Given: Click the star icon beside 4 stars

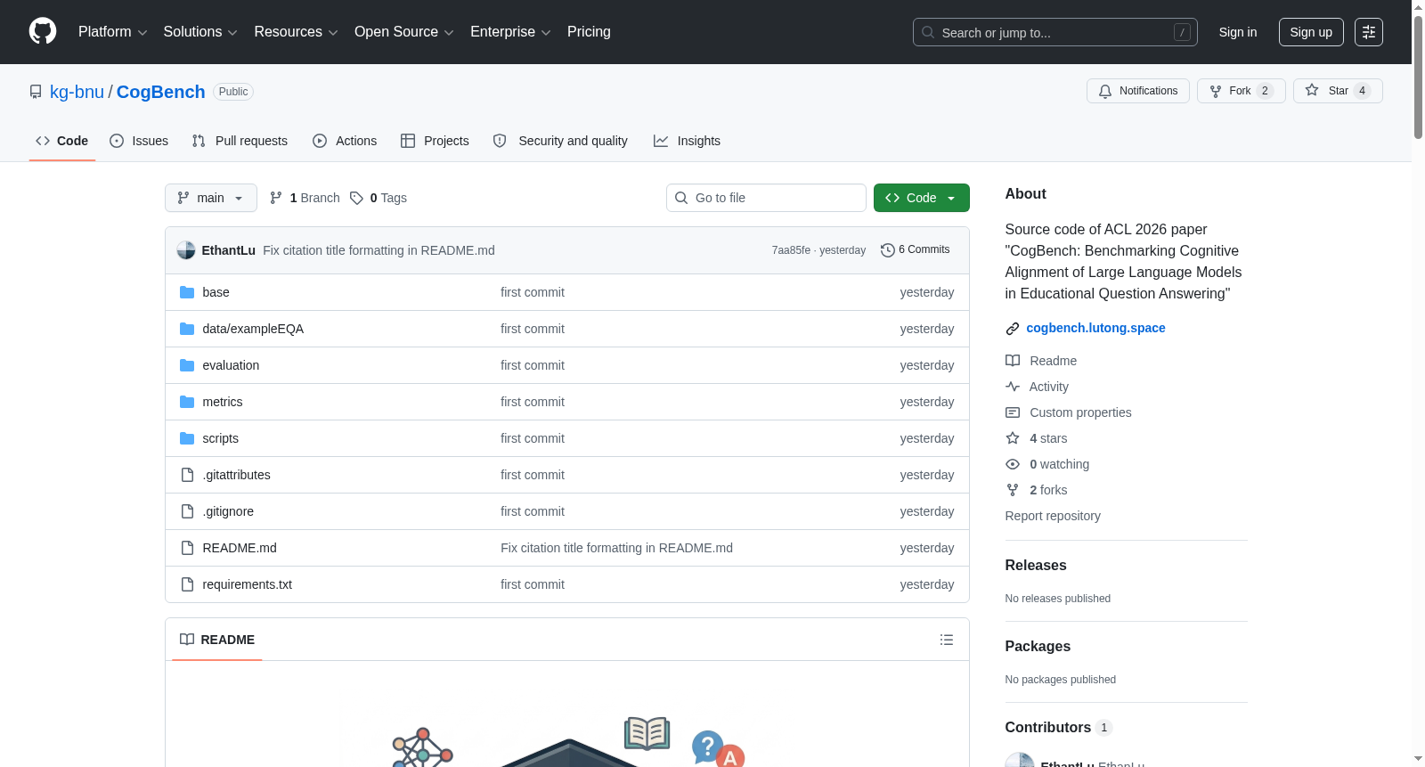Looking at the screenshot, I should coord(1013,438).
